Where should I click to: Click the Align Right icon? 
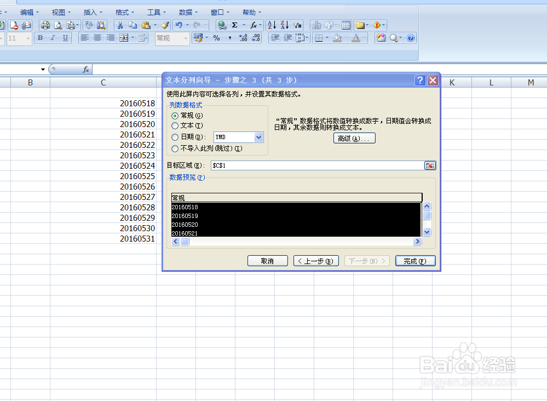coord(110,38)
